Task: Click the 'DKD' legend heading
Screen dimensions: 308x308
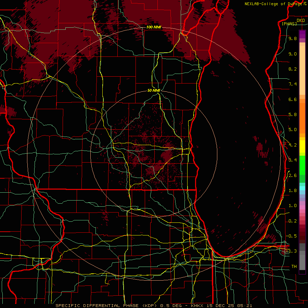Action: point(301,21)
